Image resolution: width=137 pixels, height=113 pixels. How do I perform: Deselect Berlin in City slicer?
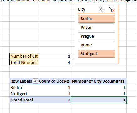[x=97, y=19]
